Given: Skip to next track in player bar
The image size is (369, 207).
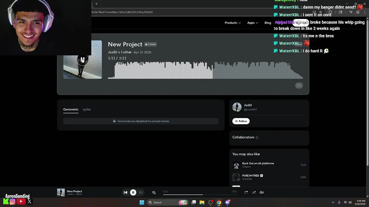Looking at the screenshot, I should [141, 192].
